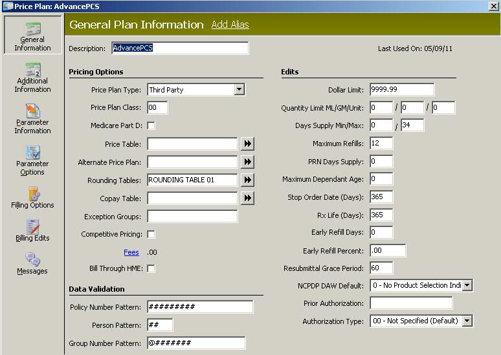This screenshot has height=355, width=501.
Task: Expand the NCPDP DAW Default dropdown
Action: (x=467, y=285)
